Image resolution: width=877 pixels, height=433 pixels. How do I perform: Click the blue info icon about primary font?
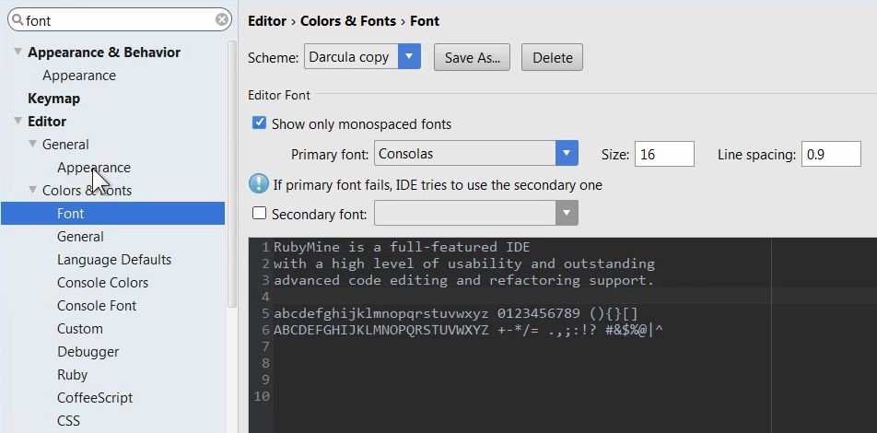click(258, 183)
